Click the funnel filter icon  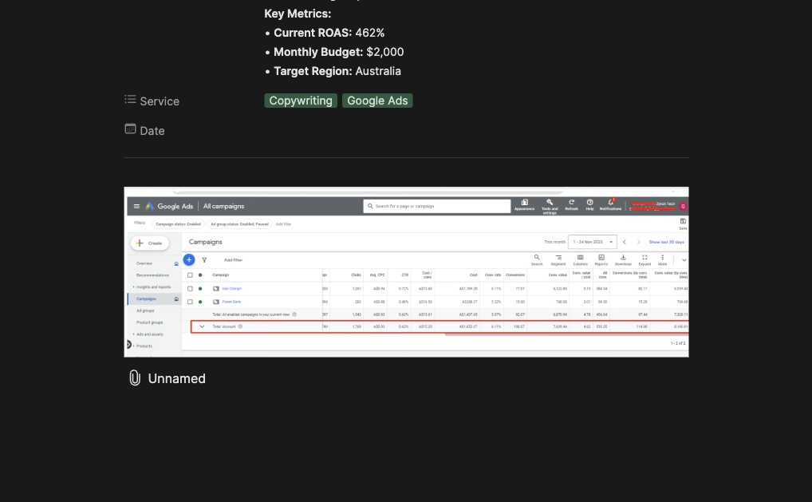pos(204,260)
